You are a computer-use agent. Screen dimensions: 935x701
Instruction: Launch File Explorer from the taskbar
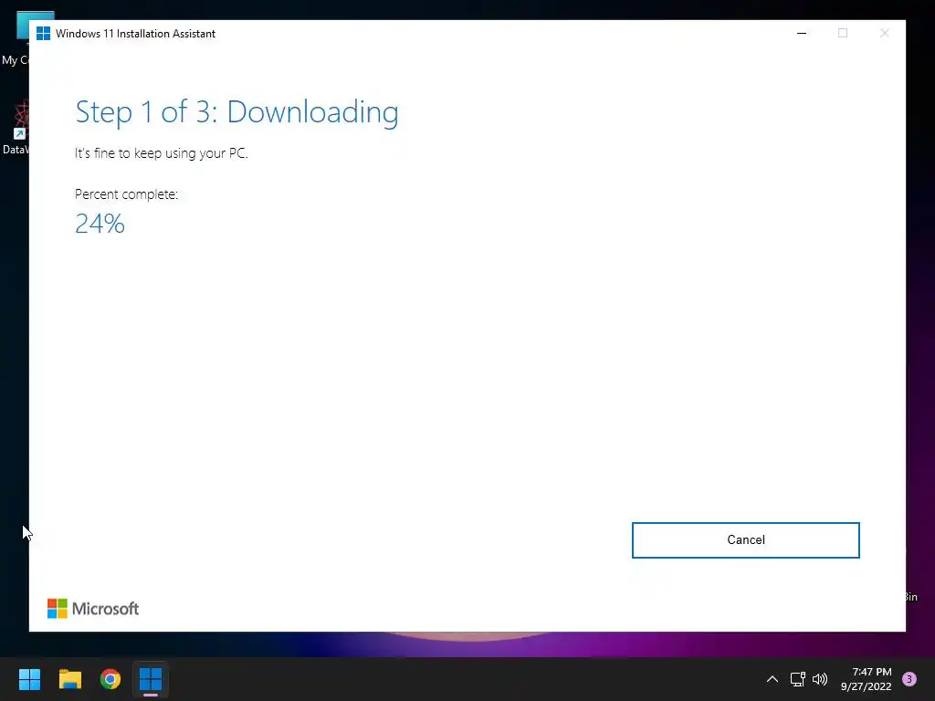69,679
